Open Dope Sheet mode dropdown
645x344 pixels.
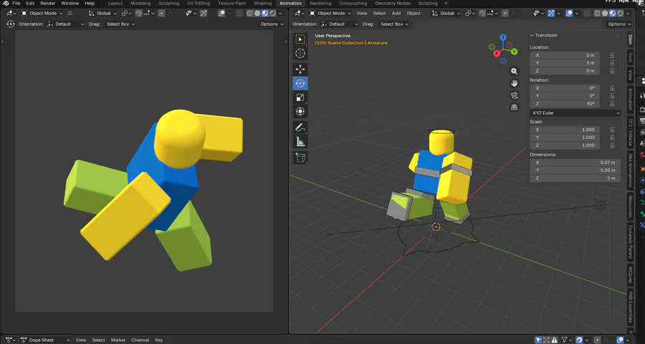(x=44, y=340)
